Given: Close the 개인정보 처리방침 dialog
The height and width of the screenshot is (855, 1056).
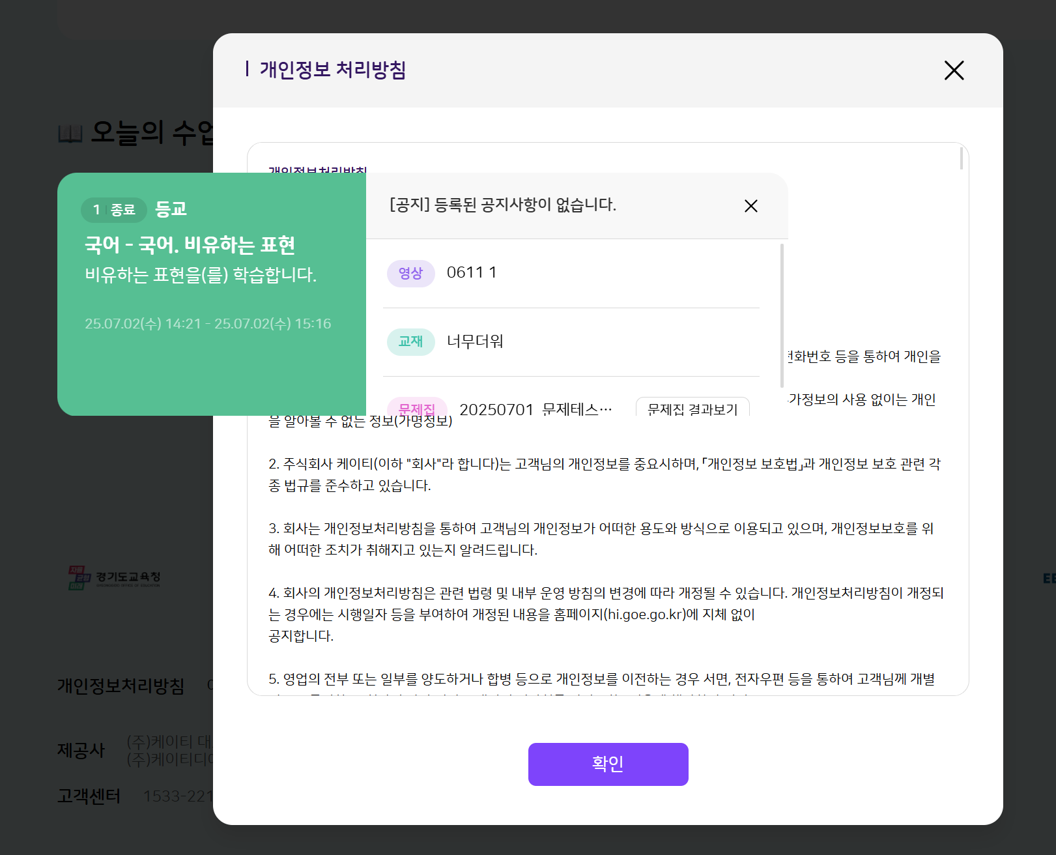Looking at the screenshot, I should point(954,70).
